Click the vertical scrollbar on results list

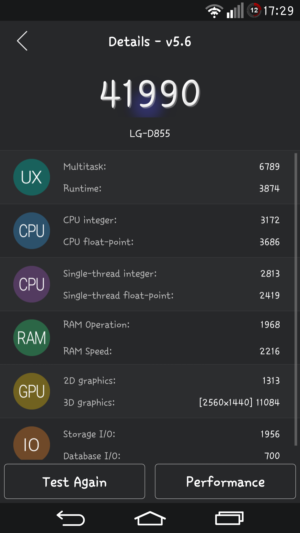coord(296,299)
